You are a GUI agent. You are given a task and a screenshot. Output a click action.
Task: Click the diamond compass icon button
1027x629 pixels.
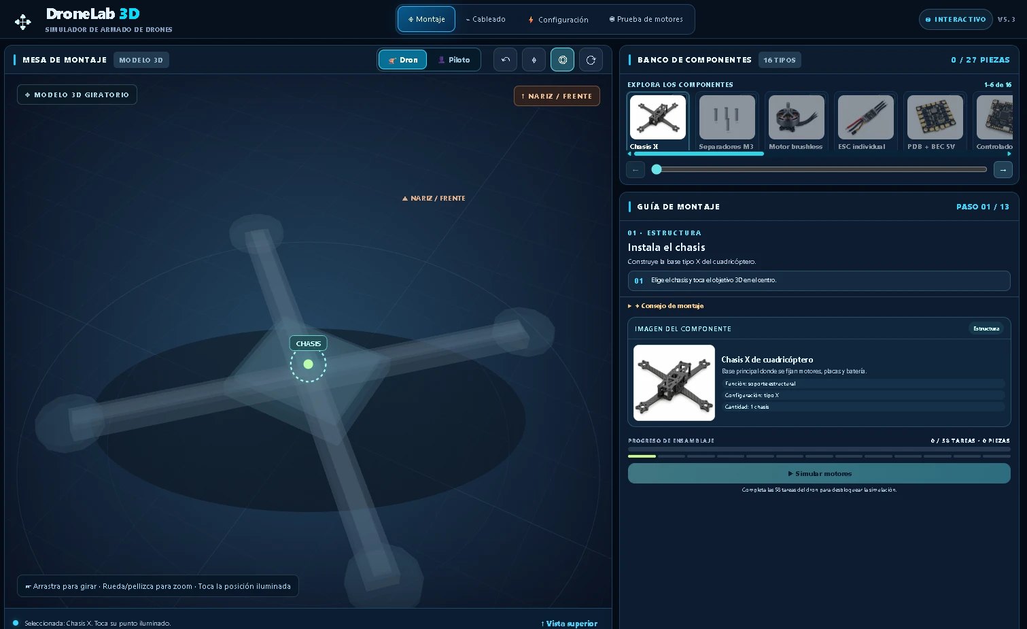coord(534,60)
